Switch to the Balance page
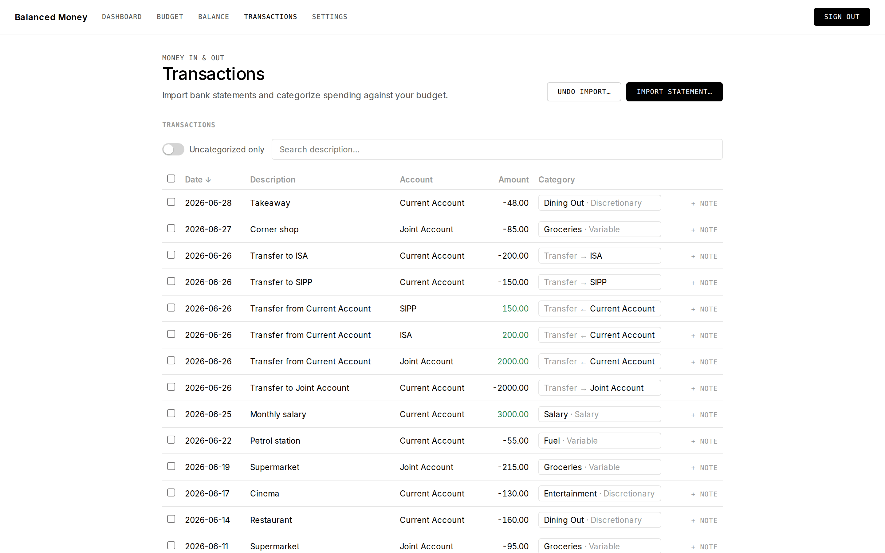The image size is (885, 553). [x=214, y=17]
